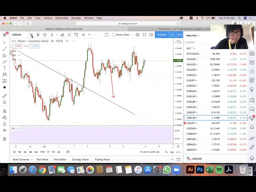
Task: Click the trash icon to remove drawings
Action: coord(4,139)
